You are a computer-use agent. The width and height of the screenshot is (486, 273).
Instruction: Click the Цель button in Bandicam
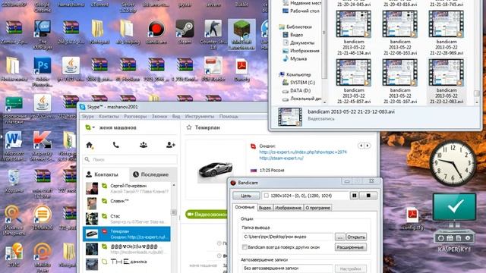246,196
